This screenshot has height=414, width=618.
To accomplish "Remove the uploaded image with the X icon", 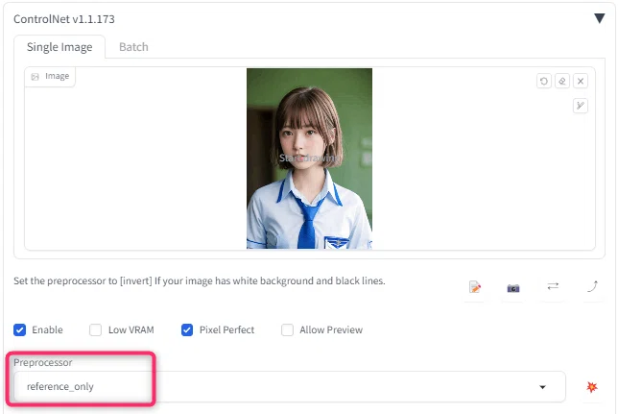I will (581, 82).
